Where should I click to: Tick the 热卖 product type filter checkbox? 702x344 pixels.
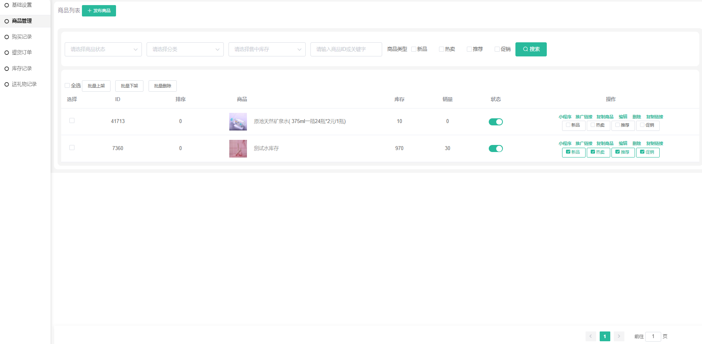[441, 49]
